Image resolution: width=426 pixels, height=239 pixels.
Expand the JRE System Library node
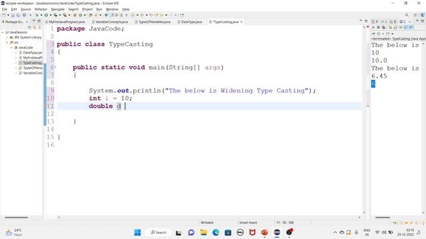pyautogui.click(x=7, y=37)
